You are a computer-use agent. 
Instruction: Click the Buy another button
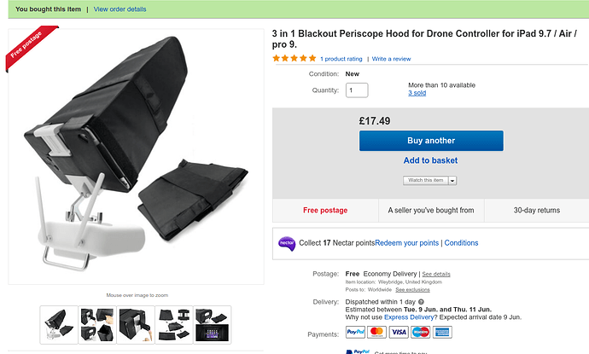[430, 141]
